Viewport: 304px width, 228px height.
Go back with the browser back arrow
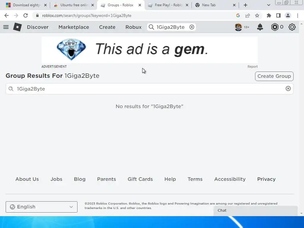coord(7,15)
